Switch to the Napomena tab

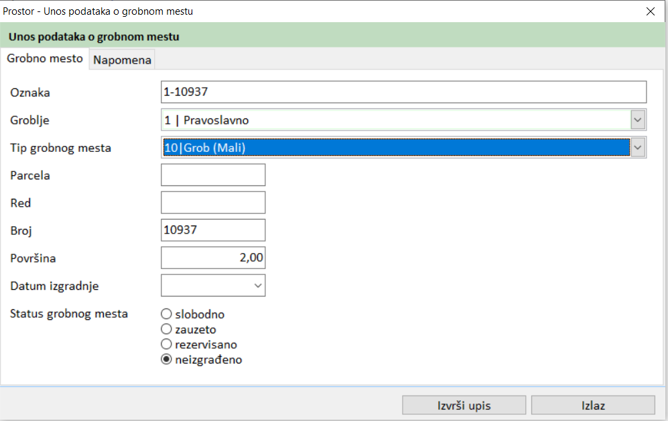[122, 60]
